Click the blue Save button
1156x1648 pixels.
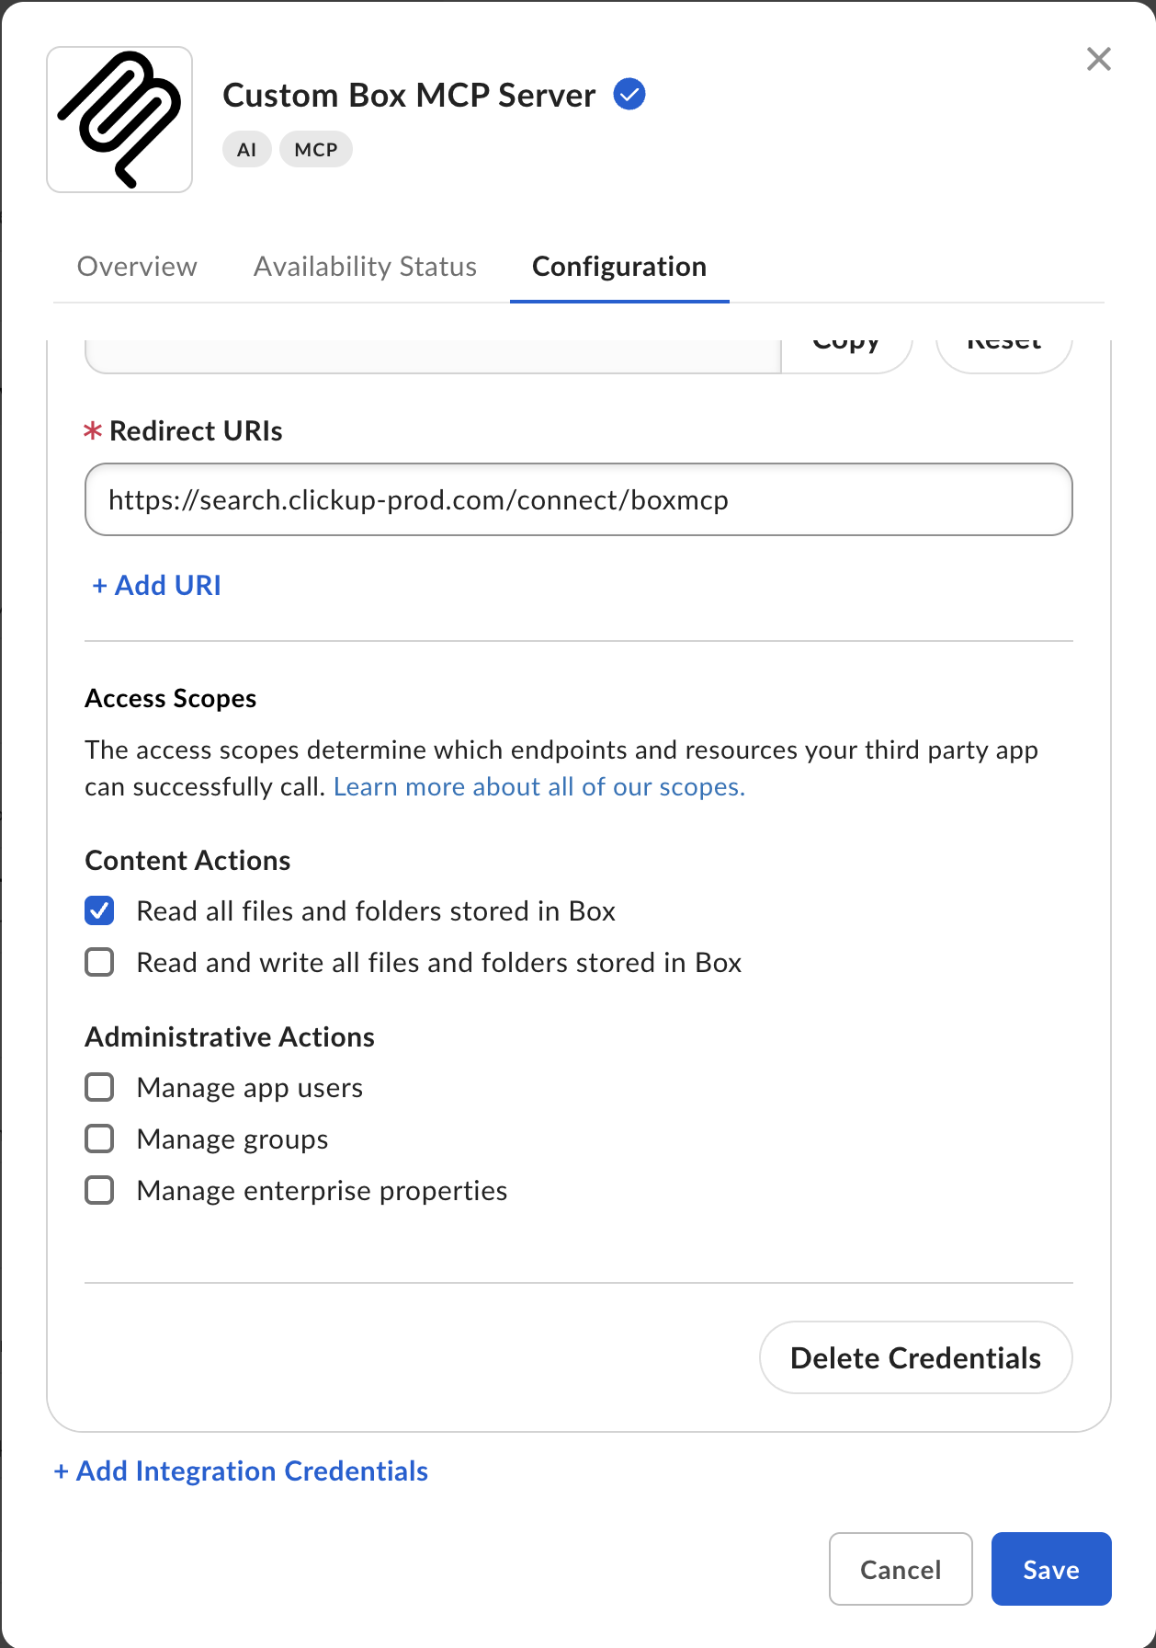tap(1051, 1569)
